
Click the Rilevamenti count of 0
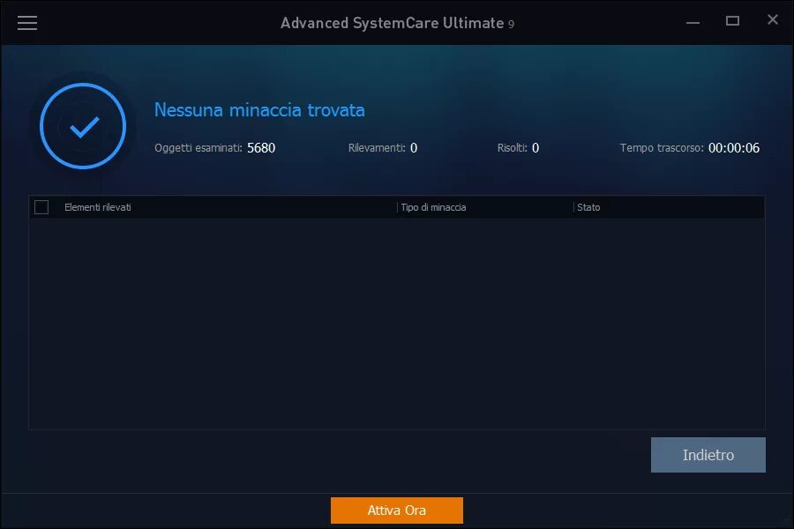tap(414, 148)
